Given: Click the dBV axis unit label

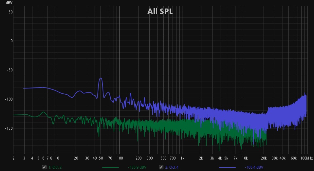Looking at the screenshot, I should (x=9, y=3).
